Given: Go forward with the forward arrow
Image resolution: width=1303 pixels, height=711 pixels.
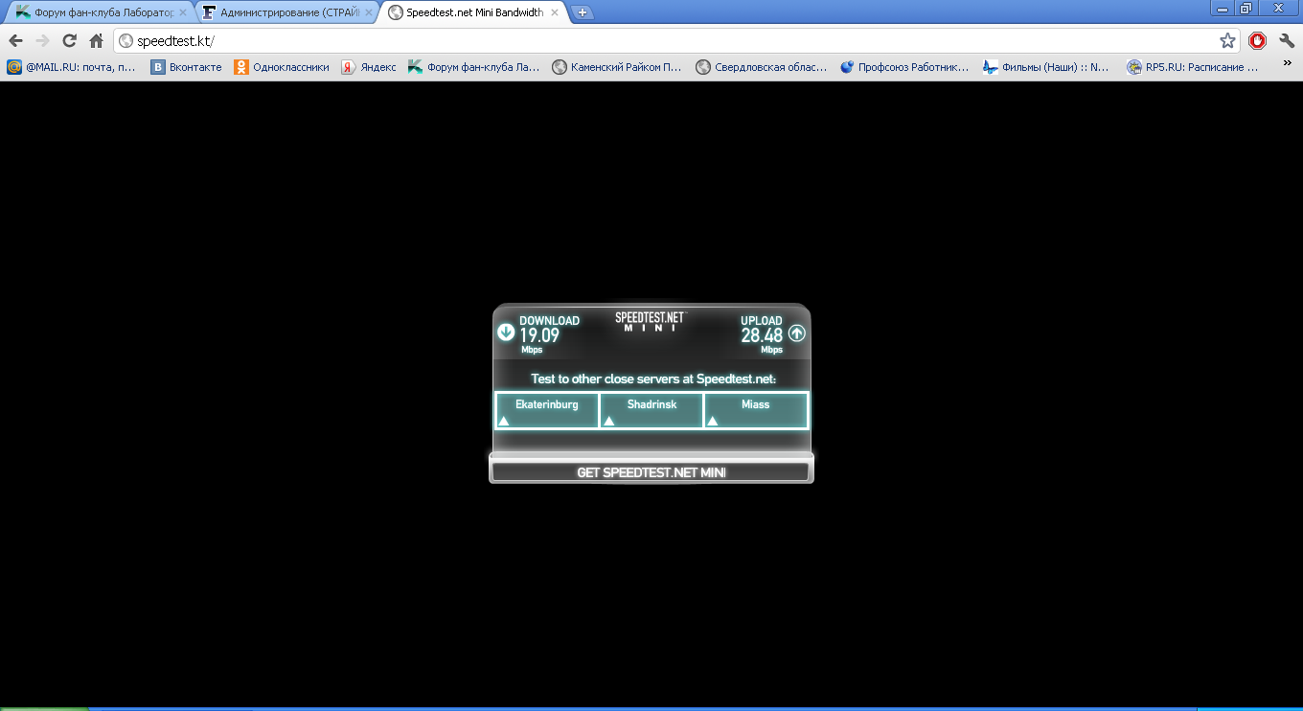Looking at the screenshot, I should (42, 40).
